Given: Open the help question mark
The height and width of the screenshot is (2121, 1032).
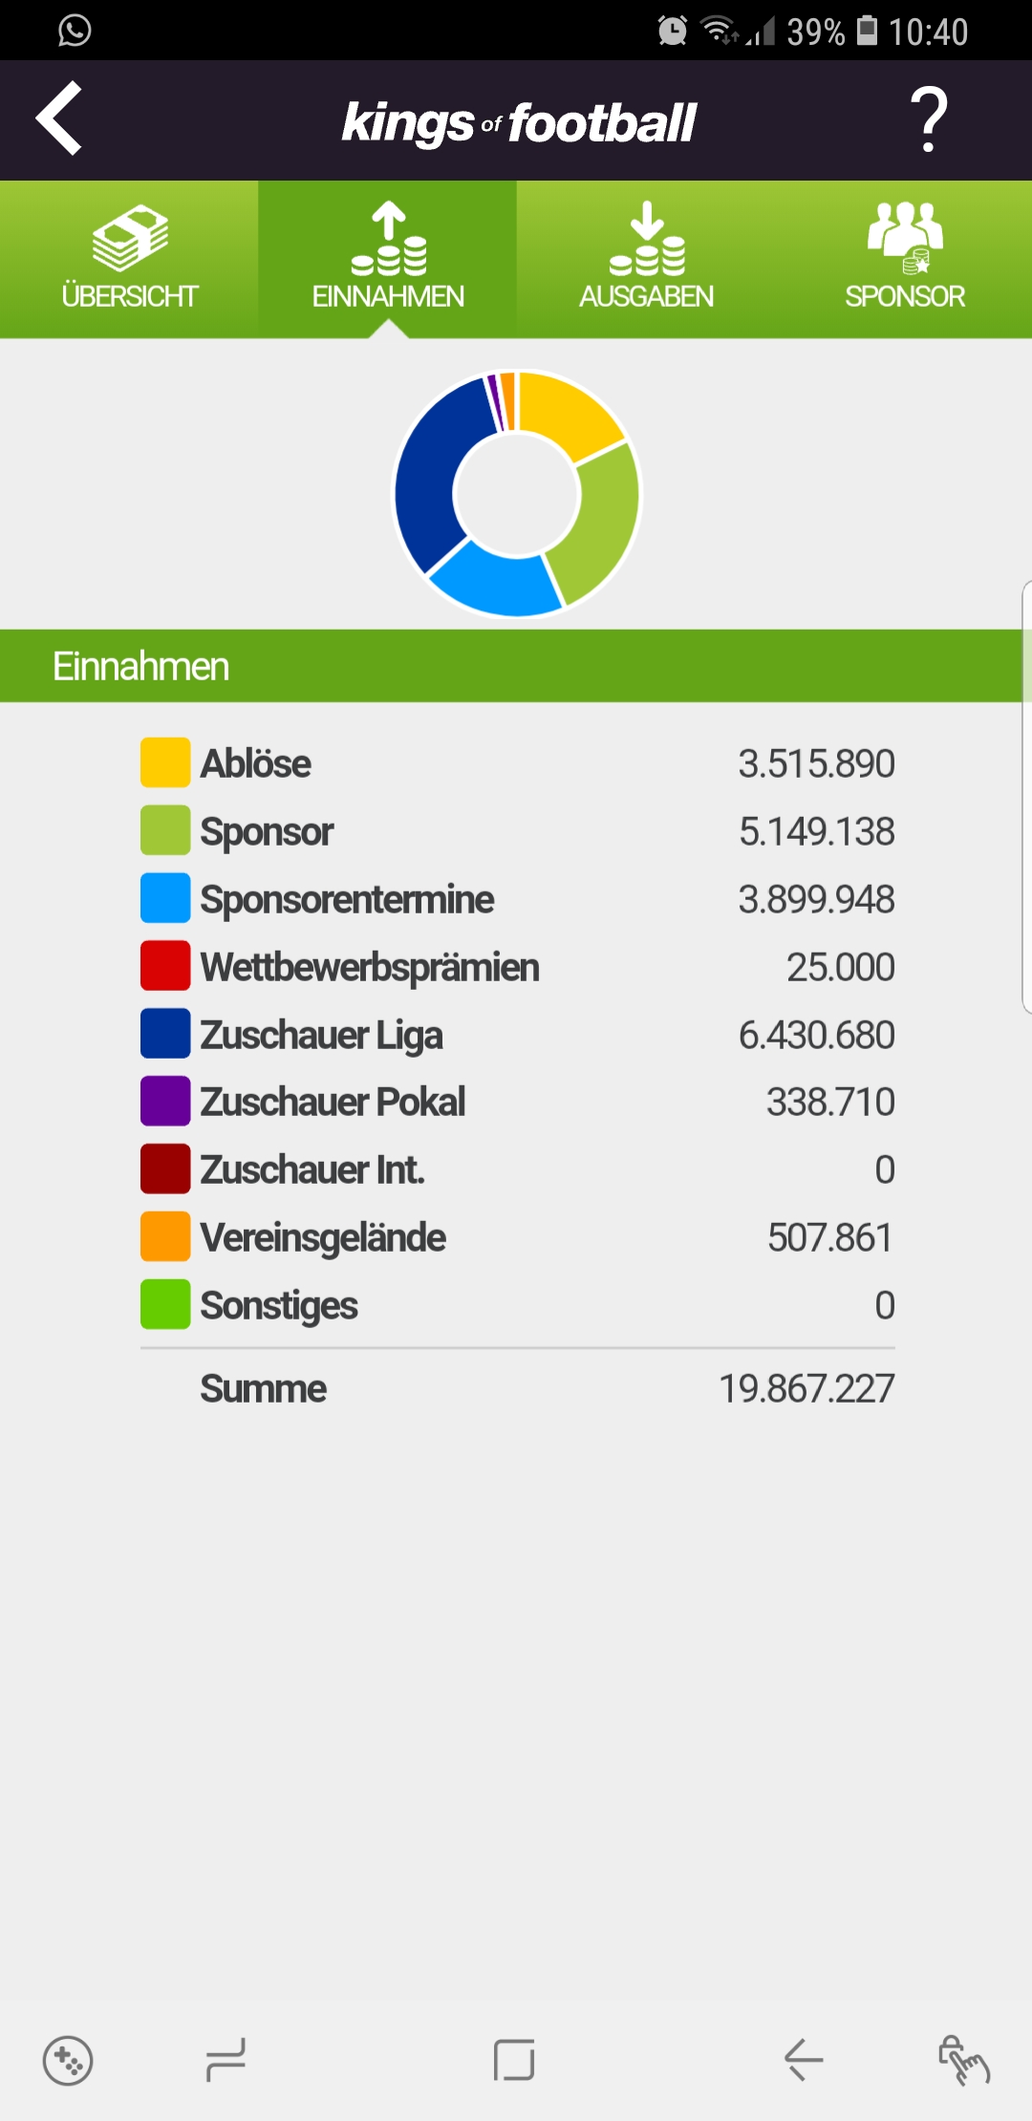Looking at the screenshot, I should [x=928, y=118].
